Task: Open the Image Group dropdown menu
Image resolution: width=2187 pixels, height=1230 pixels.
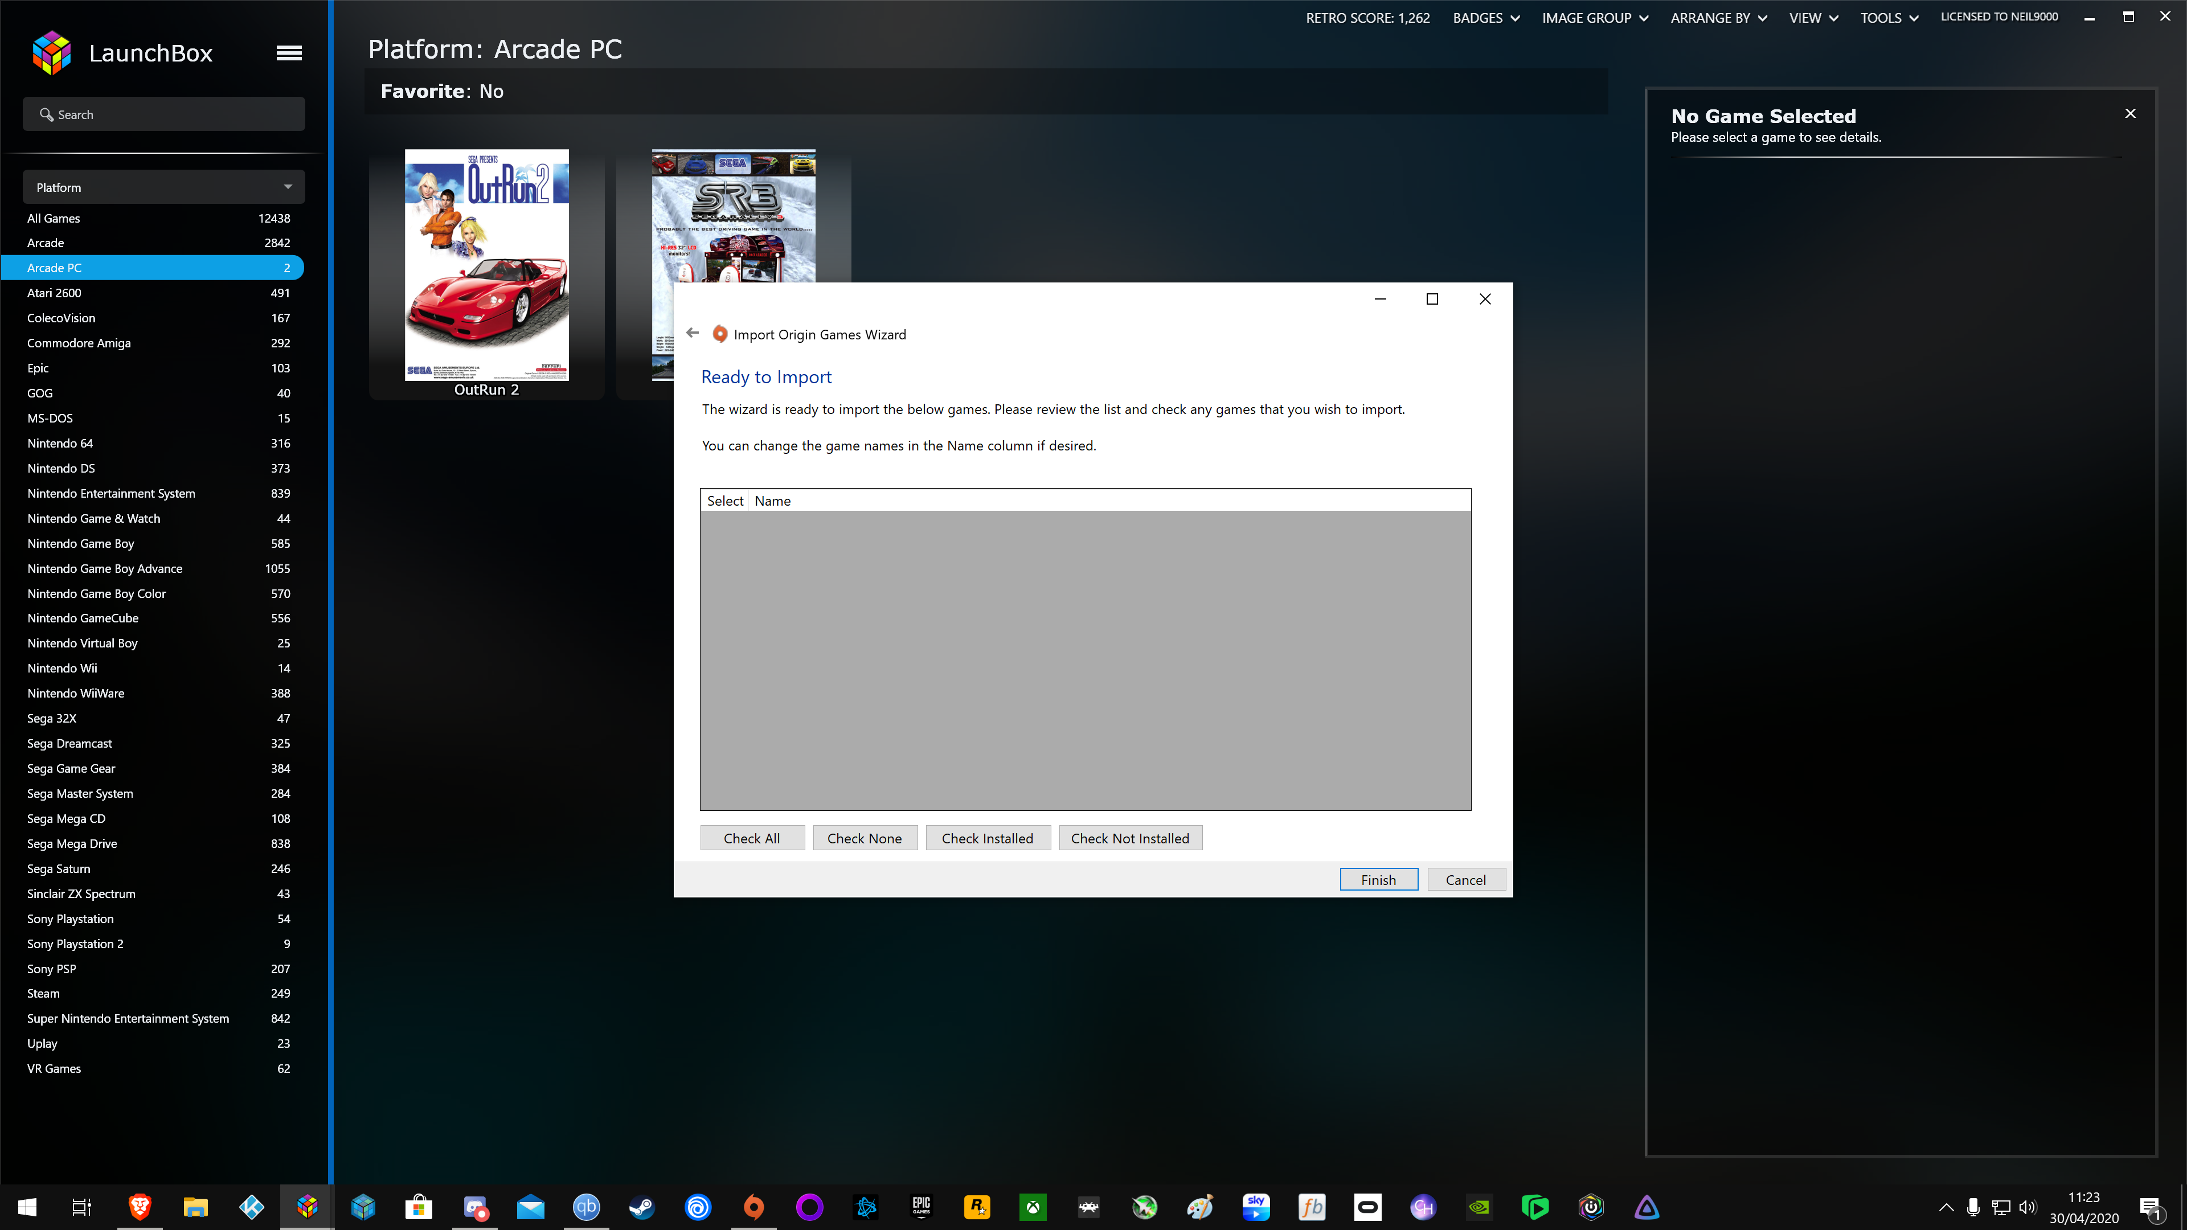Action: click(1595, 18)
